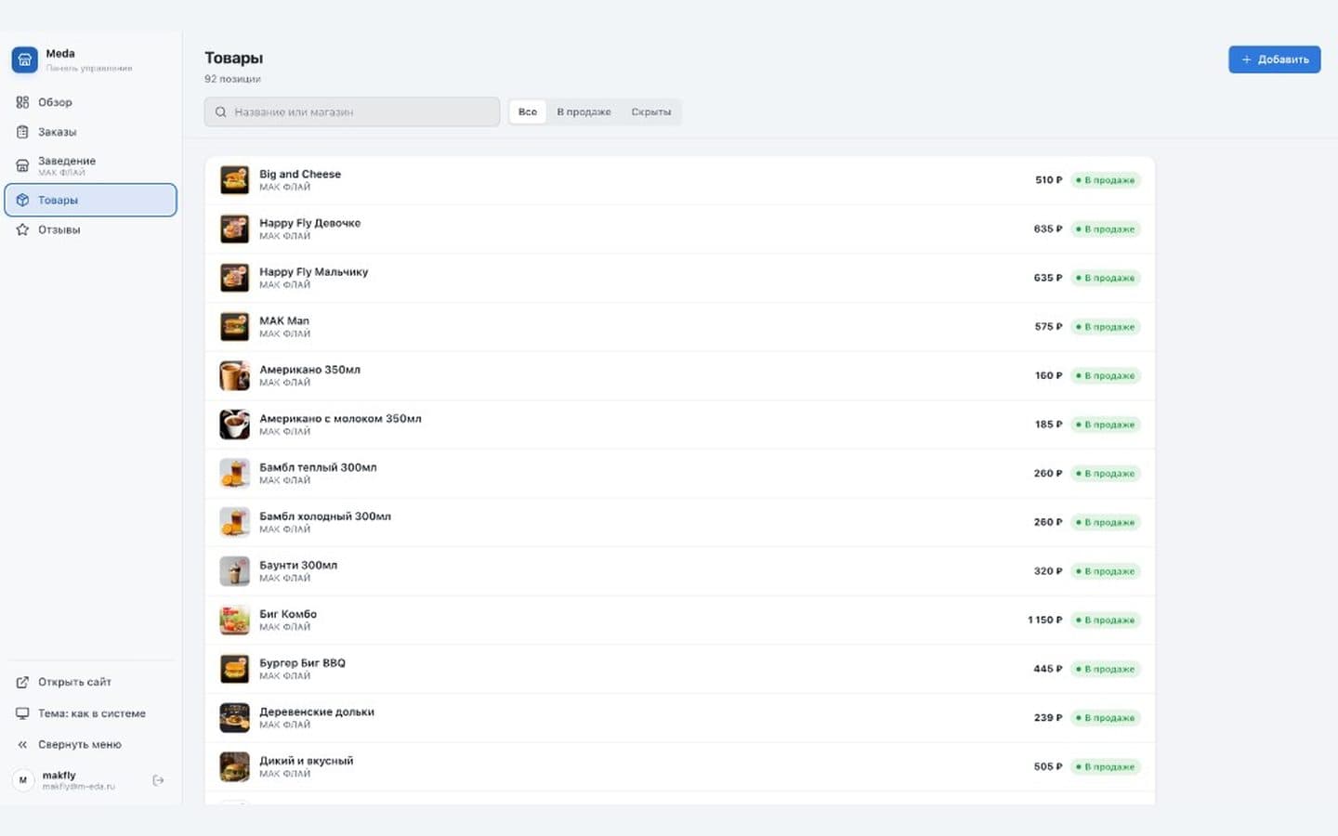The image size is (1338, 836).
Task: Open the Биг Комбо thumbnail
Action: coord(234,620)
